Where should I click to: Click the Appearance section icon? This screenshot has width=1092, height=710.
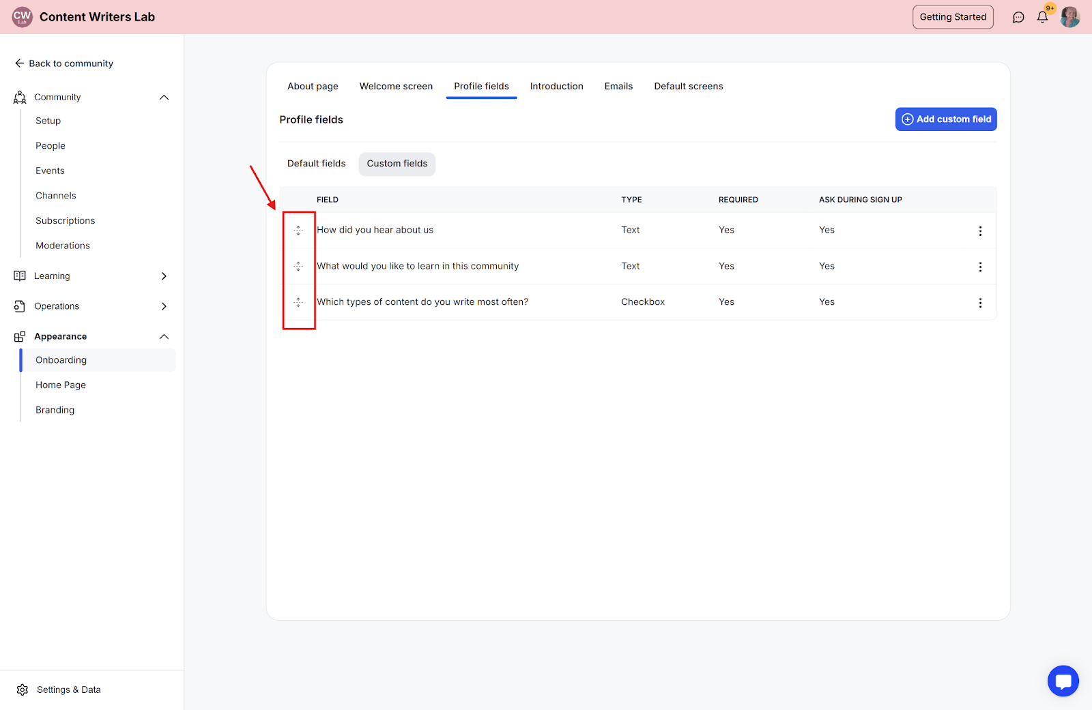20,337
